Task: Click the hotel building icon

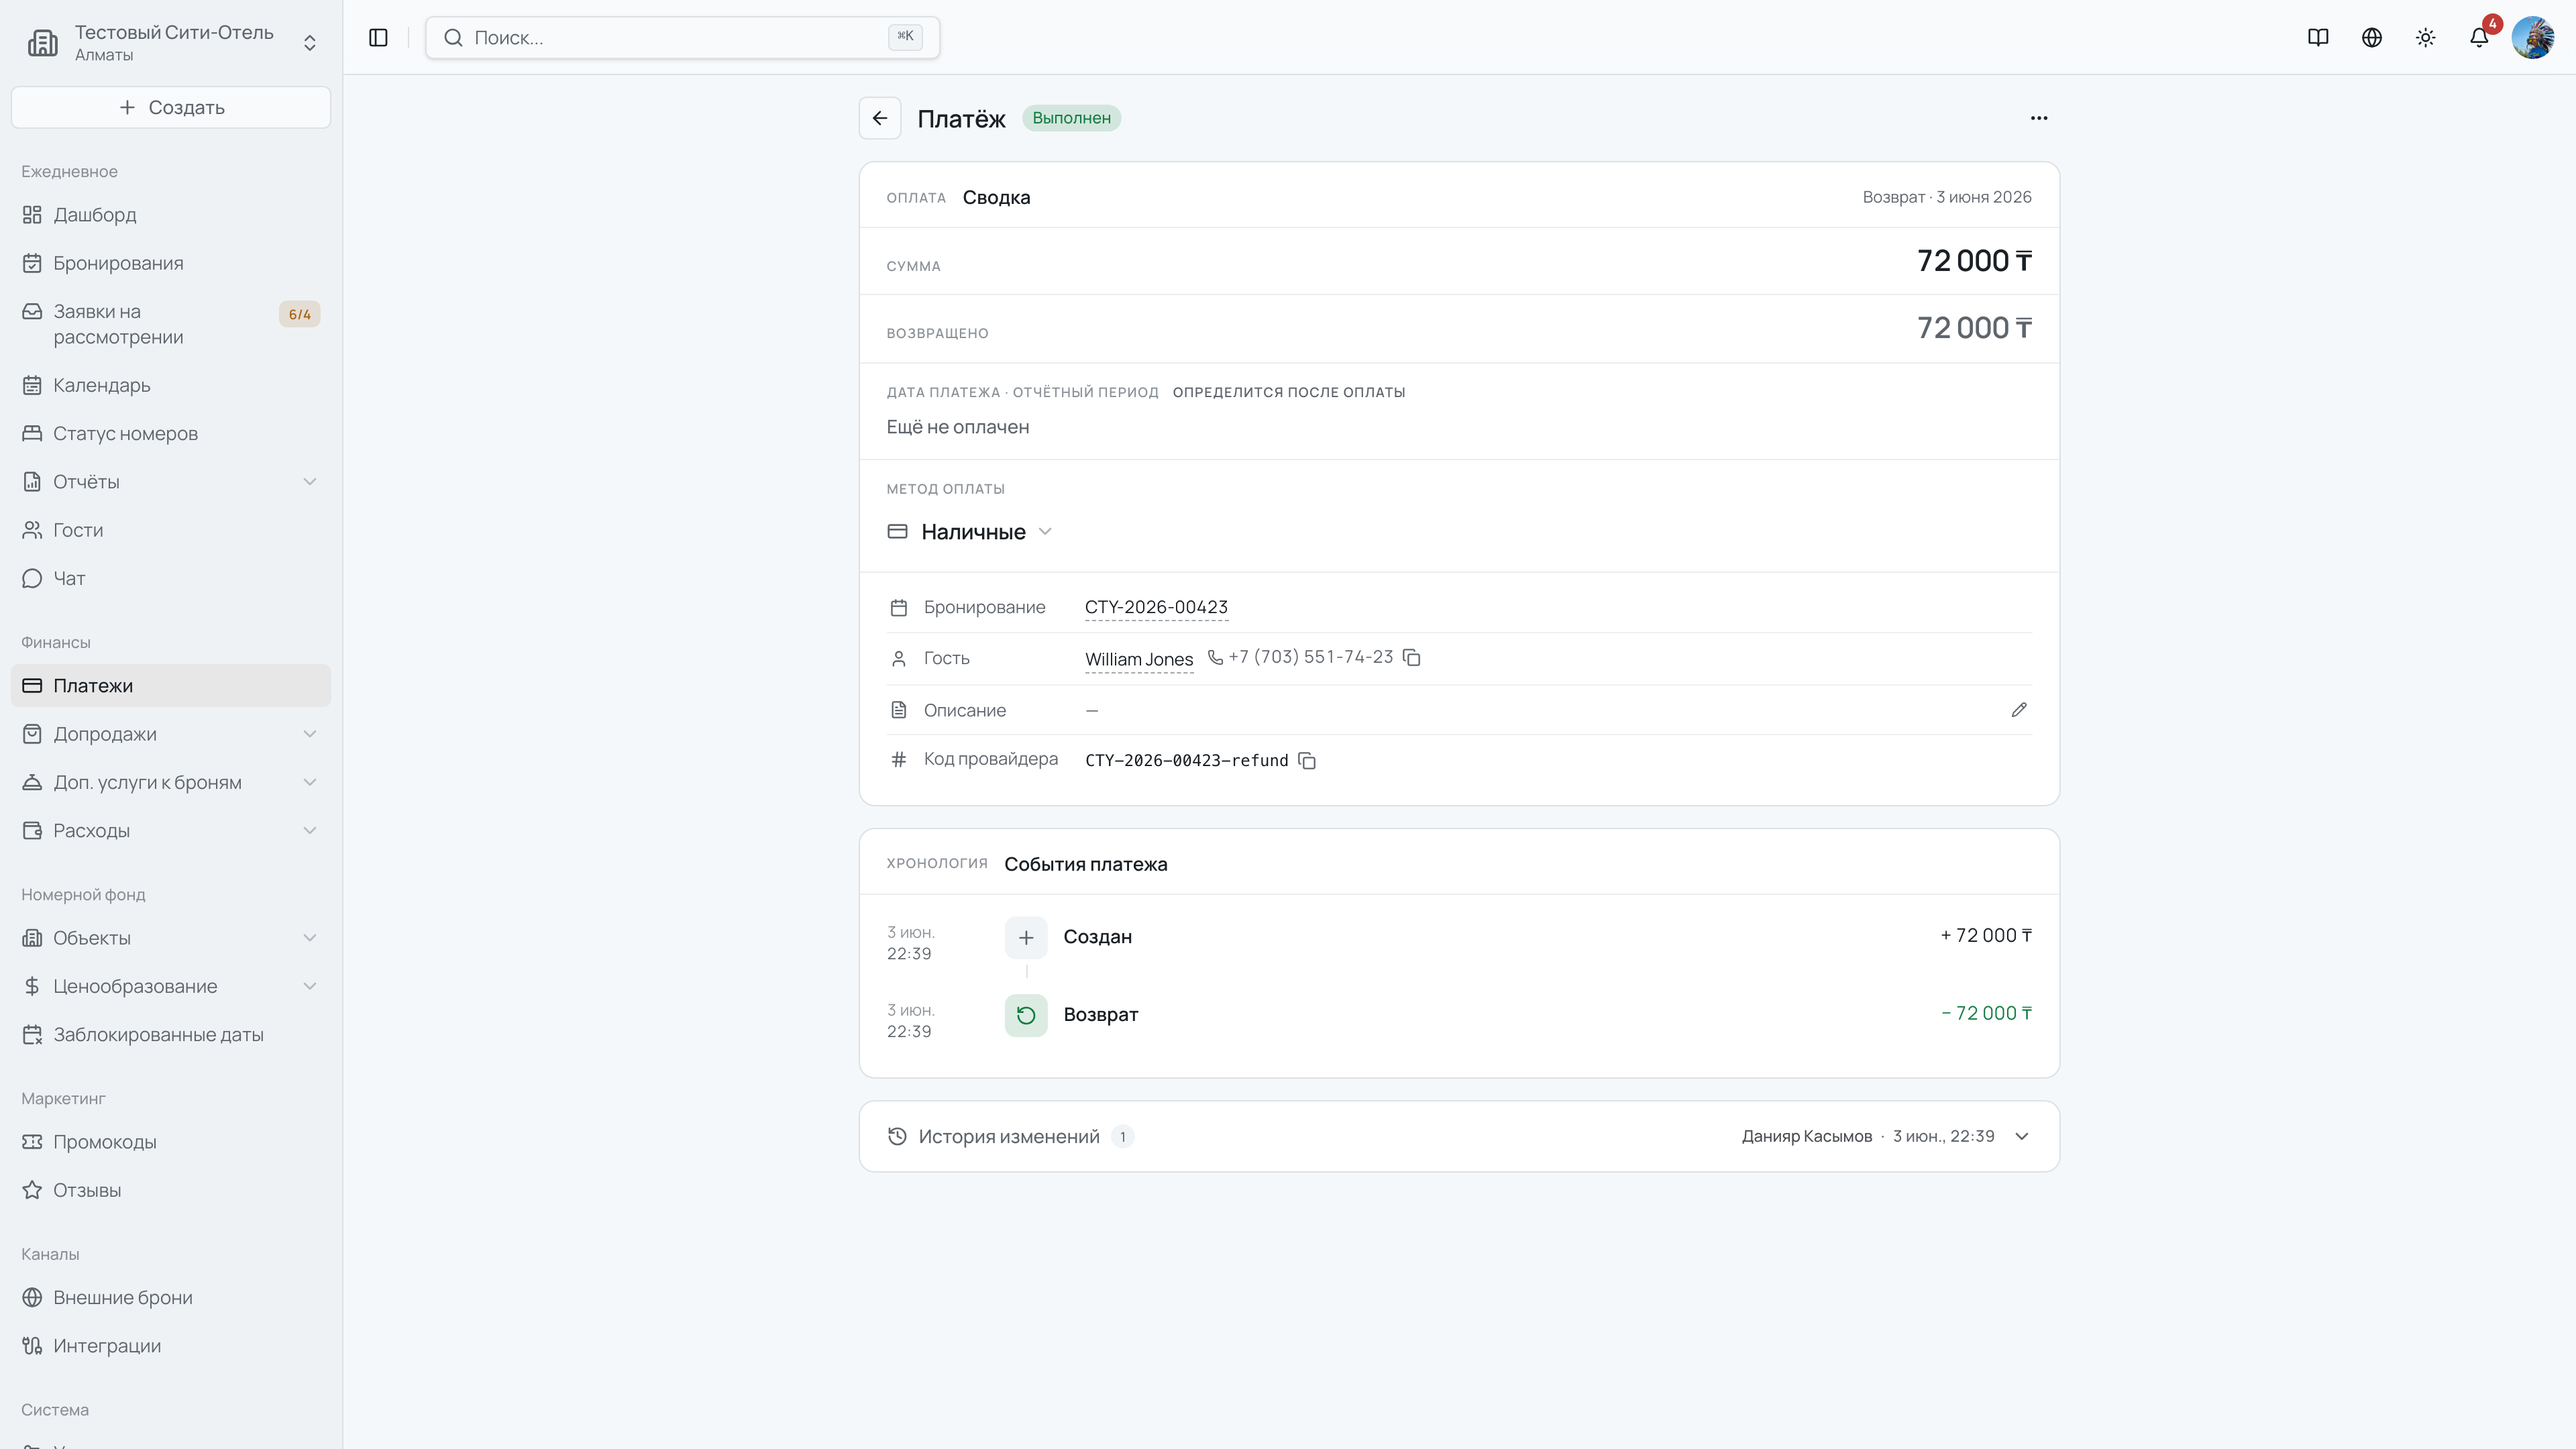Action: pos(42,42)
